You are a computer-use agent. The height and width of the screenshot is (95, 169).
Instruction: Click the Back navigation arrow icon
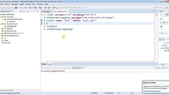pos(79,8)
